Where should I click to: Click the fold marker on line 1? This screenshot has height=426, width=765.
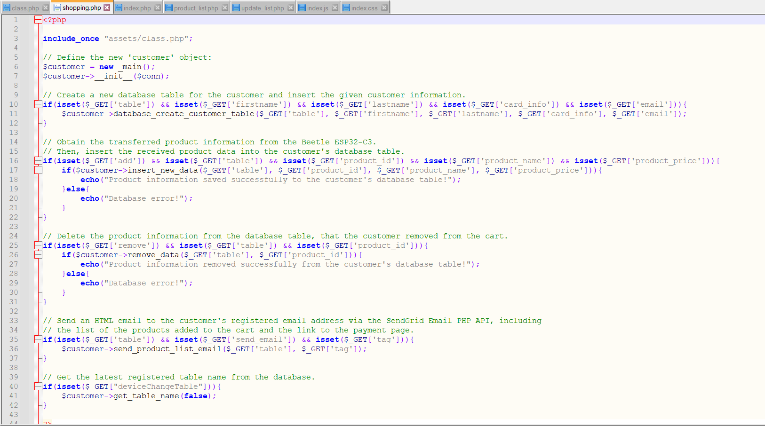(x=38, y=19)
